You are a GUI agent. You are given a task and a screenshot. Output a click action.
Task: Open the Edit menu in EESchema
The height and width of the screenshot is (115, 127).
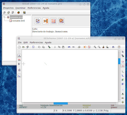[26, 43]
